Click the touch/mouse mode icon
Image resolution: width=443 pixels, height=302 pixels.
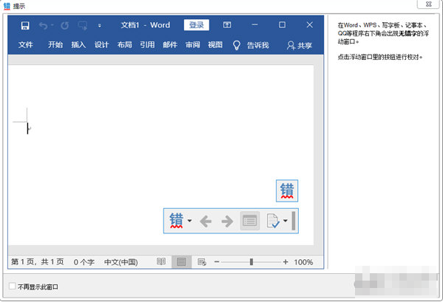pyautogui.click(x=83, y=26)
